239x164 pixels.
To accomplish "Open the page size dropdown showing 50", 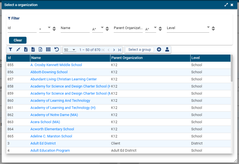I will (70, 50).
